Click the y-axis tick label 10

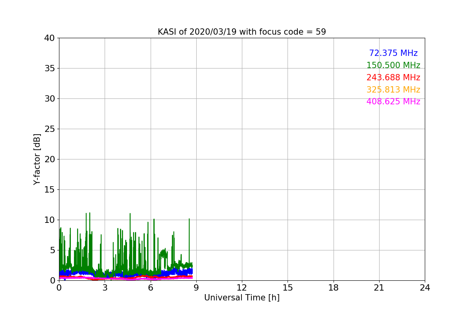(50, 220)
